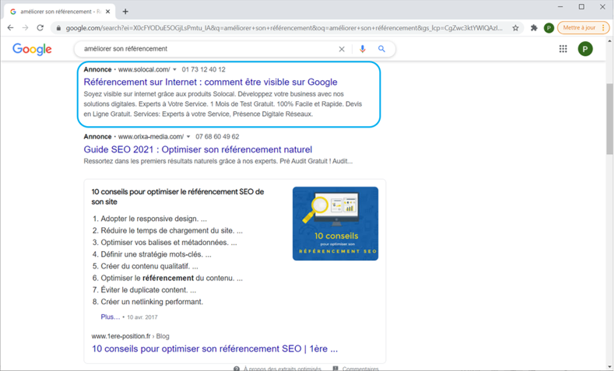Minimize the Chrome window
The image size is (615, 371).
[x=560, y=7]
